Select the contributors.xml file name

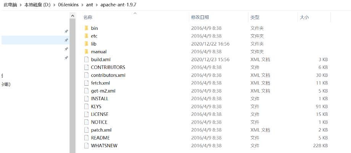pos(108,75)
